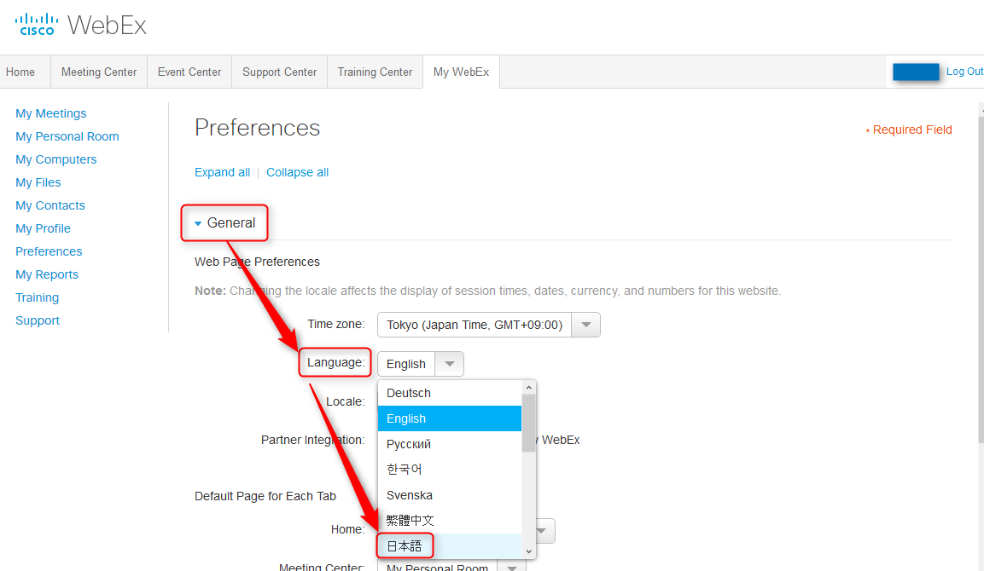Click the Default Page for Each Tab heading
The width and height of the screenshot is (984, 571).
[x=265, y=496]
